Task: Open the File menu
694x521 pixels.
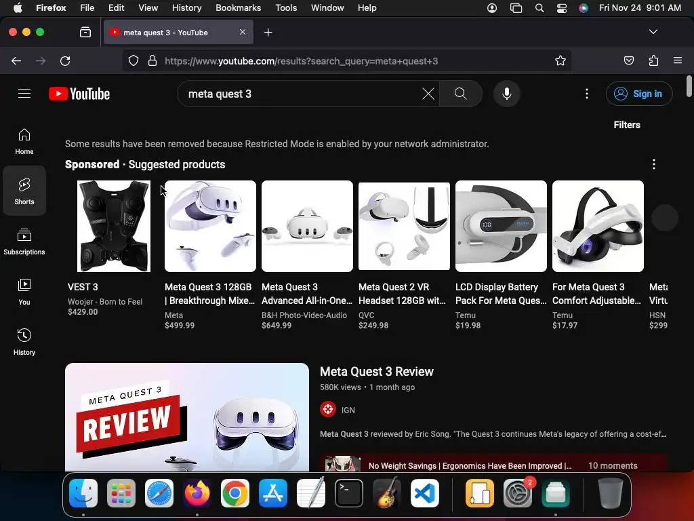Action: (87, 8)
